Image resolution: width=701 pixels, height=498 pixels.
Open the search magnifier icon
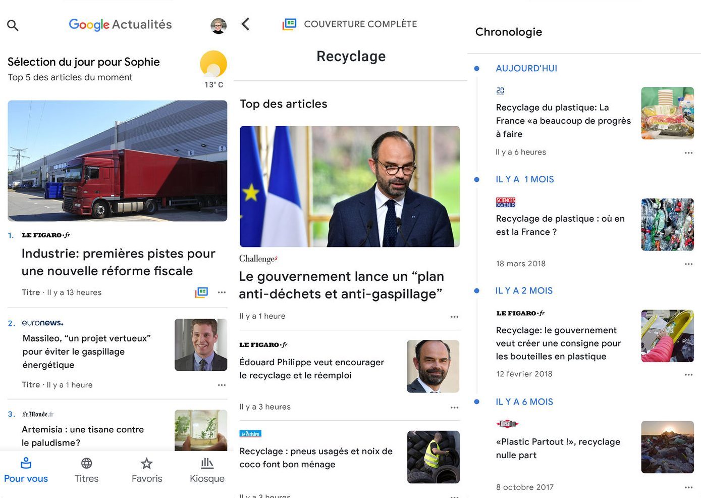pos(13,25)
